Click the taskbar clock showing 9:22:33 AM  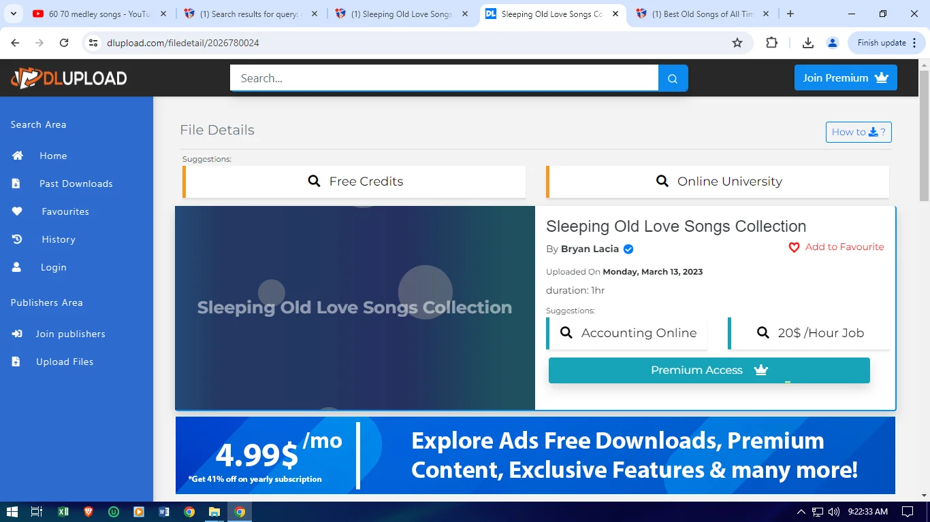click(868, 512)
